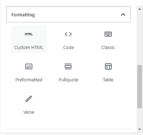Click the Preformatted text label
Screen dimensions: 143x135
pyautogui.click(x=29, y=80)
